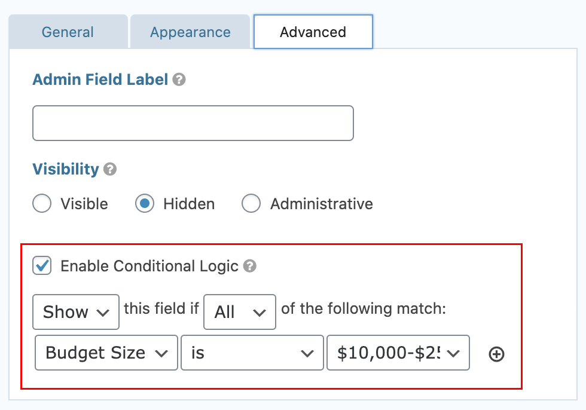
Task: Open the Budget Size field dropdown
Action: coord(106,353)
